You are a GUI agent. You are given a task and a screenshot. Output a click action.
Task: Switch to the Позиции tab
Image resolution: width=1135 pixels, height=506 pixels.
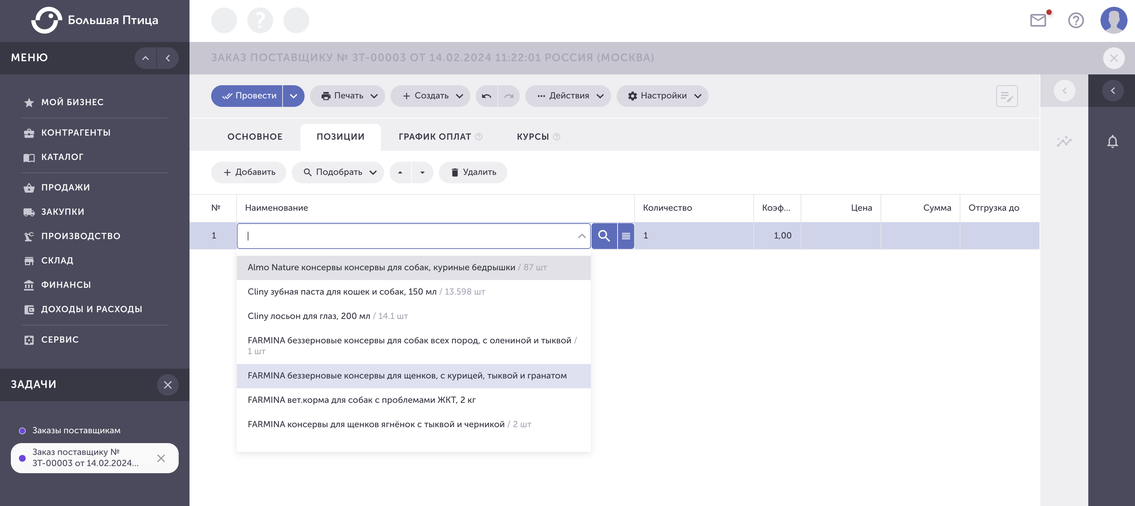click(x=340, y=137)
